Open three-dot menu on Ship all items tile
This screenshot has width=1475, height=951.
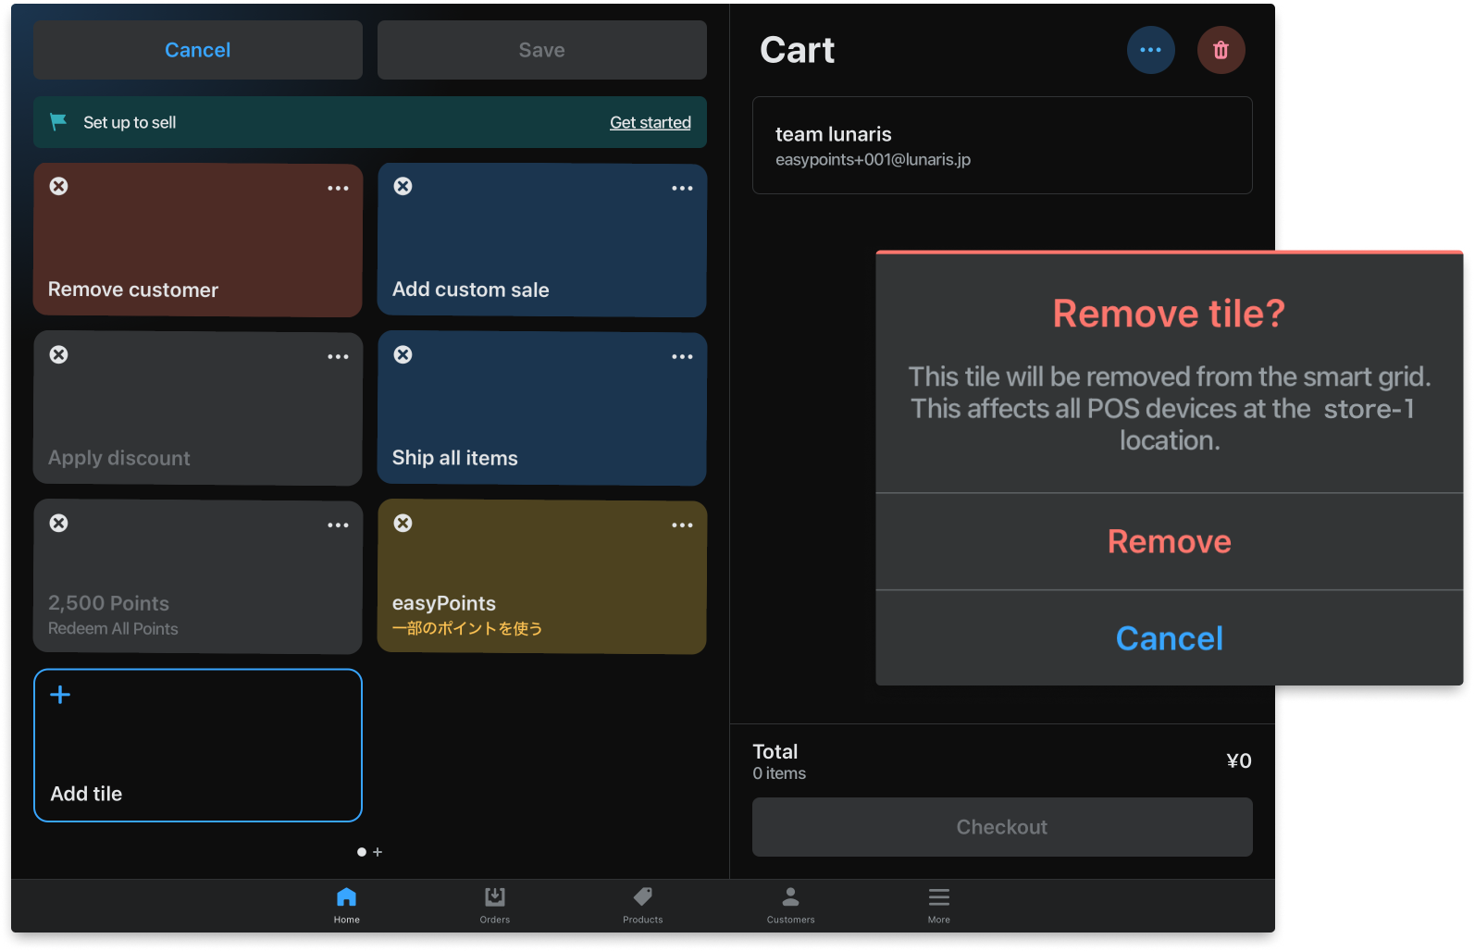tap(682, 356)
